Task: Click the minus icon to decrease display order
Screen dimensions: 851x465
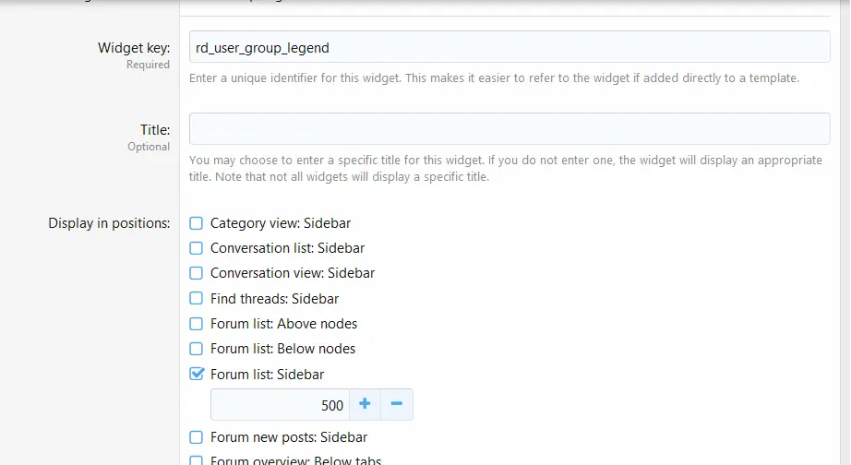Action: (397, 404)
